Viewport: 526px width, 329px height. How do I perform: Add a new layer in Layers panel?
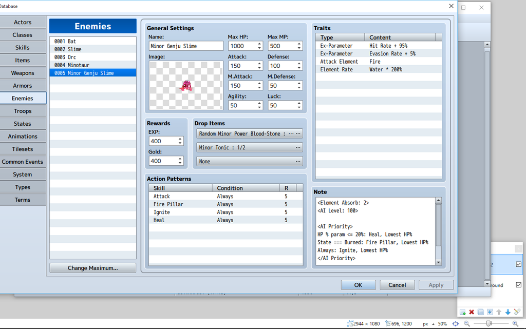[462, 312]
